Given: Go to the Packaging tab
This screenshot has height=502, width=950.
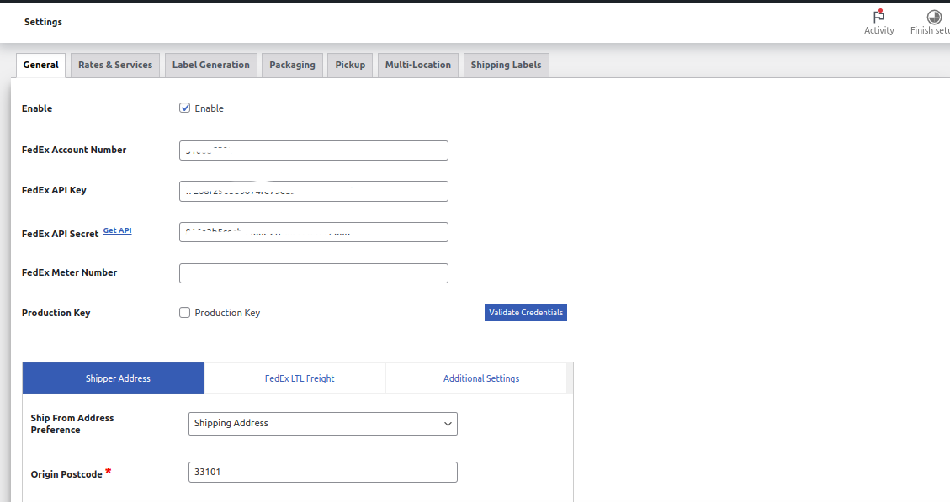Looking at the screenshot, I should 292,65.
